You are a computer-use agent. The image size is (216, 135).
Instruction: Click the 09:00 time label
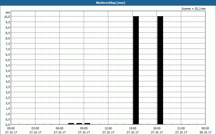click(84, 129)
